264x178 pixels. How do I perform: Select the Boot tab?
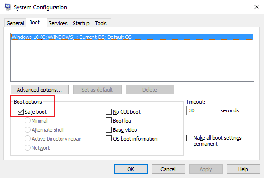coord(37,22)
